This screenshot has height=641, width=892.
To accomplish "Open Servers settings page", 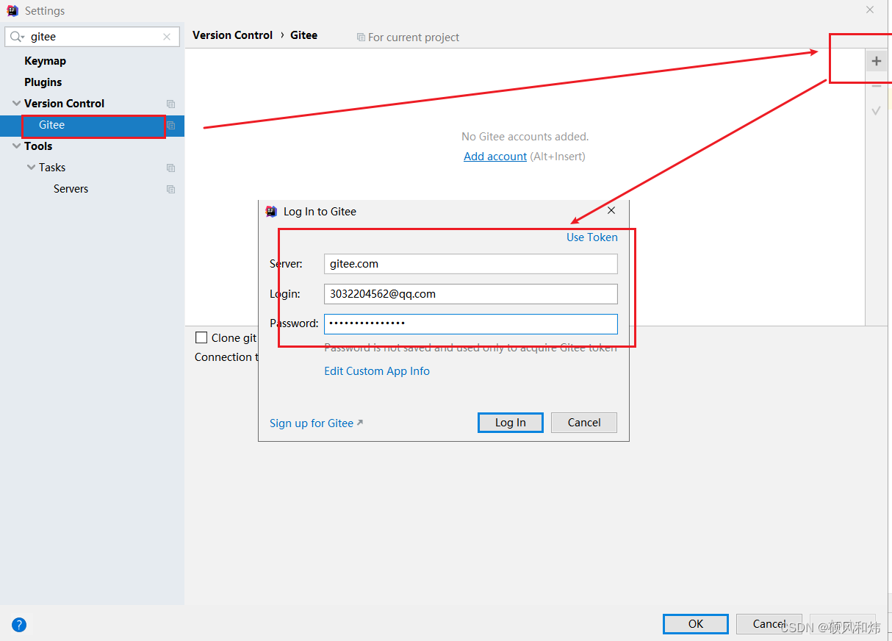I will [x=71, y=189].
